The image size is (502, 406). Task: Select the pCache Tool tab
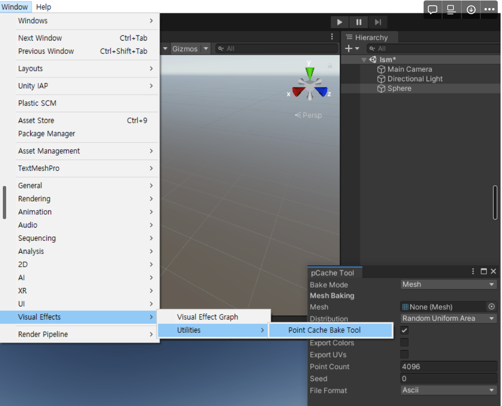click(x=335, y=272)
